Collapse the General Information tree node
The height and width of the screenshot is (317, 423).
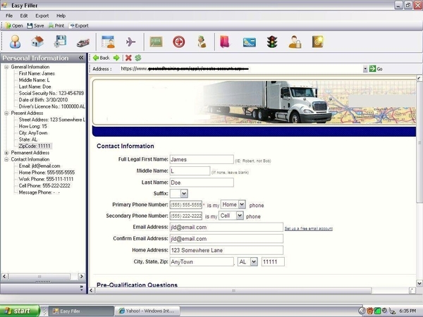coord(7,67)
